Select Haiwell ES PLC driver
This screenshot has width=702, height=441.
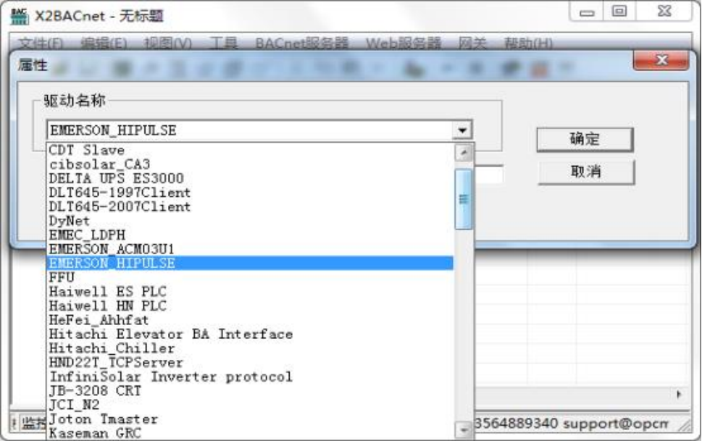coord(250,292)
